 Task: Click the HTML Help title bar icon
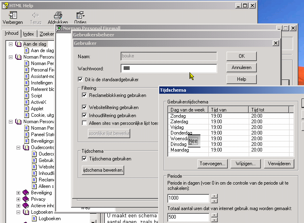point(5,6)
